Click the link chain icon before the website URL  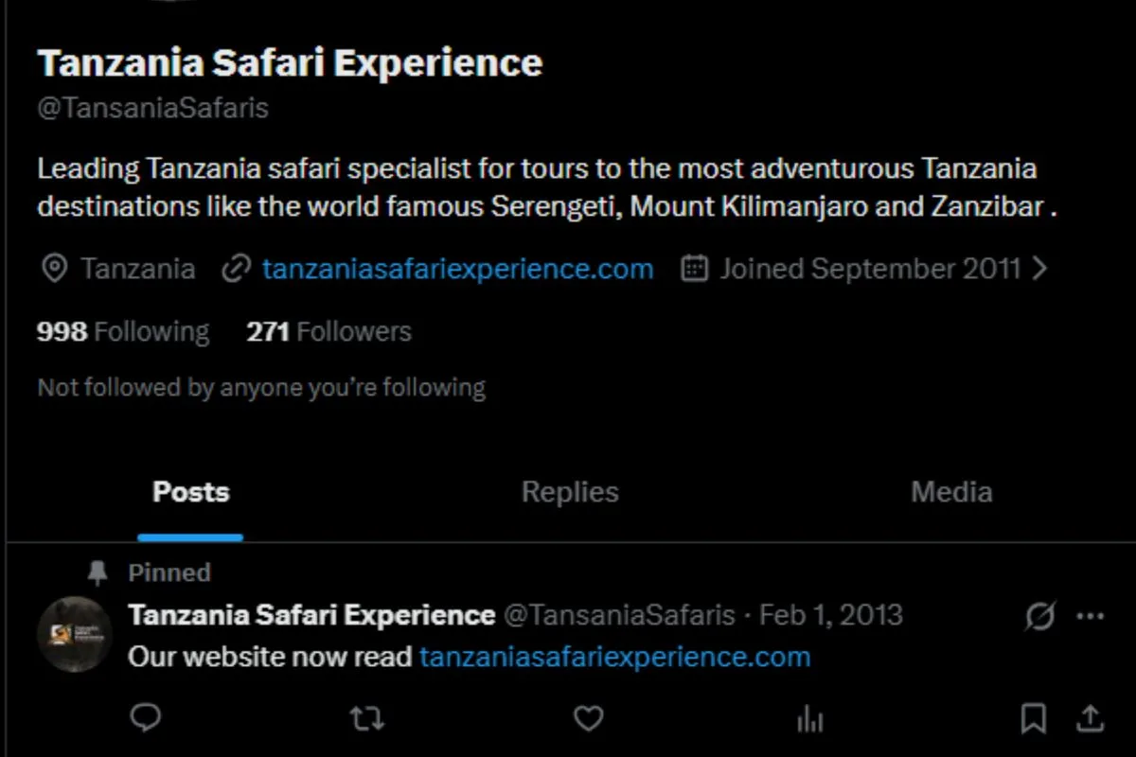pyautogui.click(x=234, y=269)
